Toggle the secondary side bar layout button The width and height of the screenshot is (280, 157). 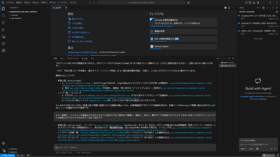(258, 2)
